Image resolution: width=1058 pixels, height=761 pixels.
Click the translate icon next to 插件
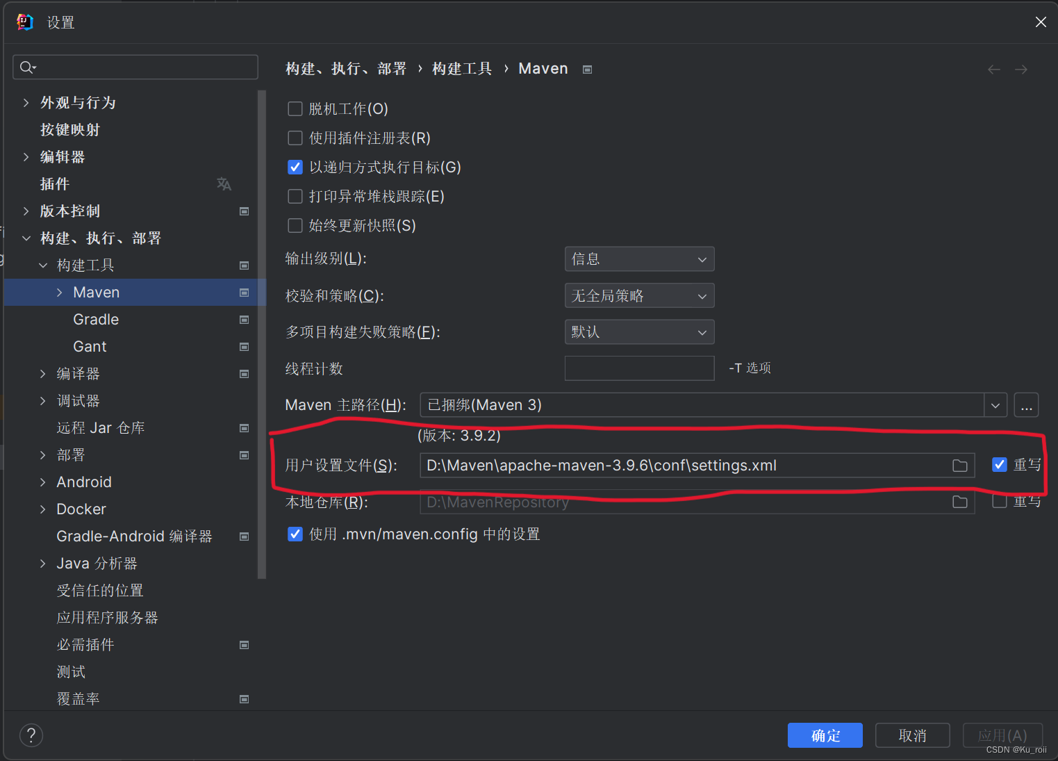[x=224, y=183]
